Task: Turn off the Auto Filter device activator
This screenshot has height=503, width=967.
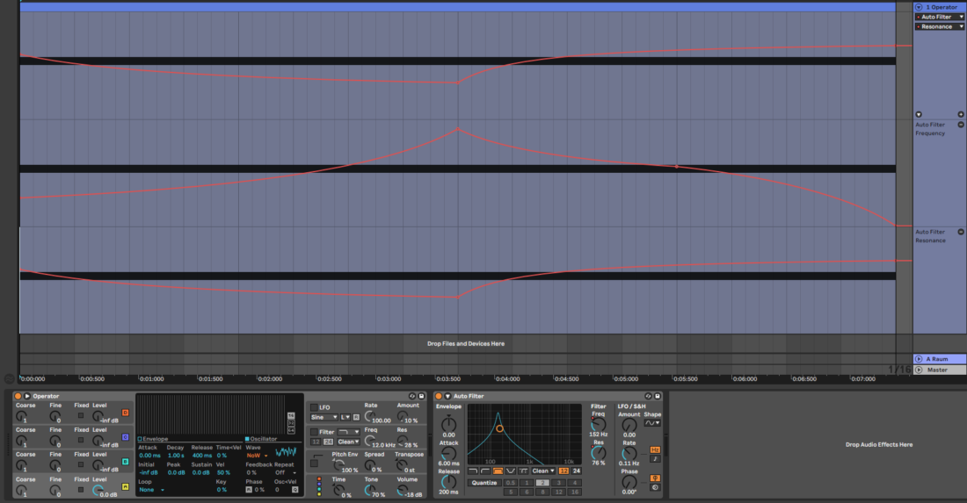Action: [x=439, y=396]
